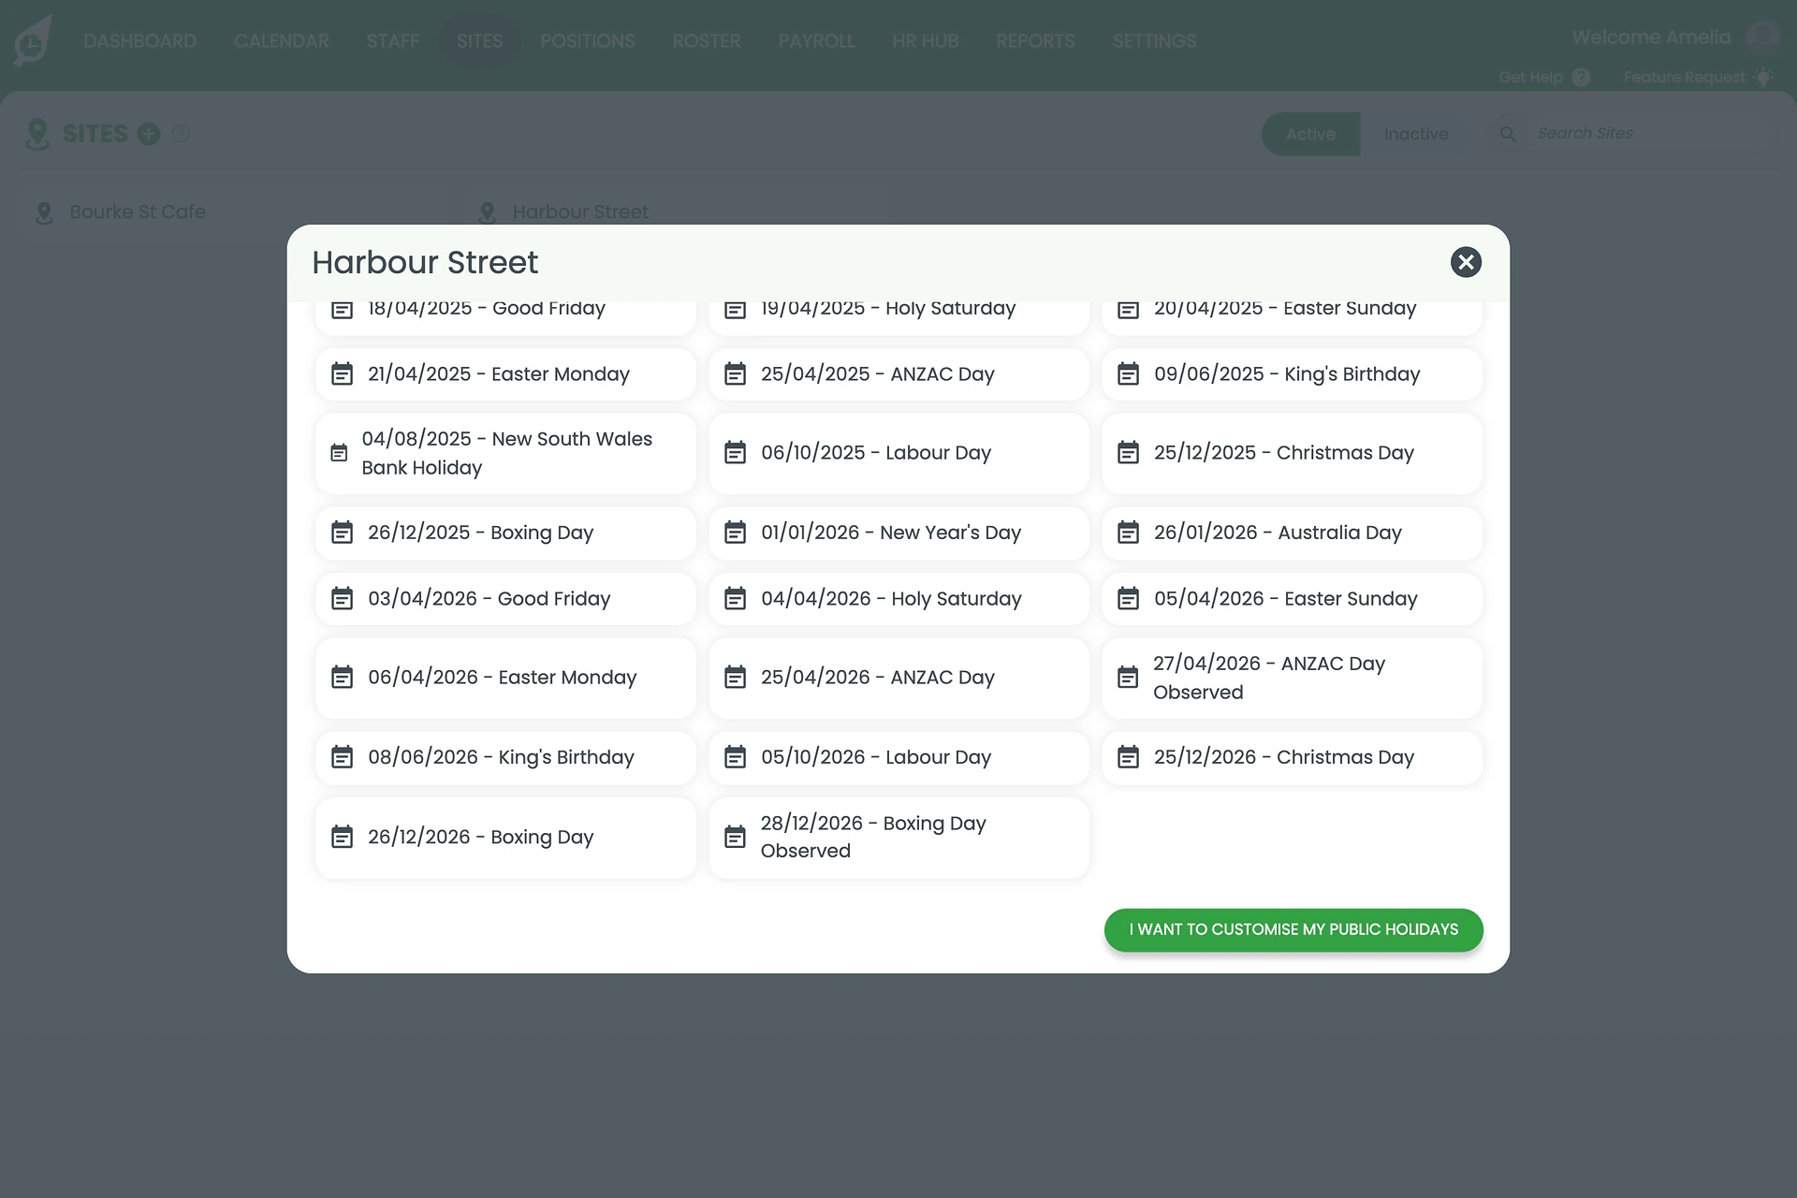Select 06/04/2026 - Easter Monday entry
Viewport: 1797px width, 1198px height.
505,678
